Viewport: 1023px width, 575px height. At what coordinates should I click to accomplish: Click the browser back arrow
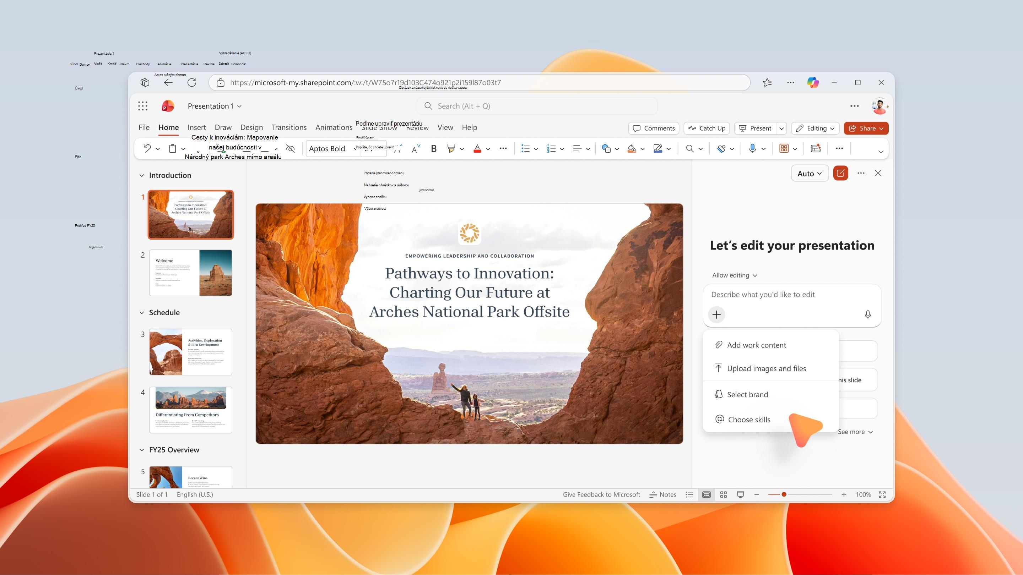168,83
